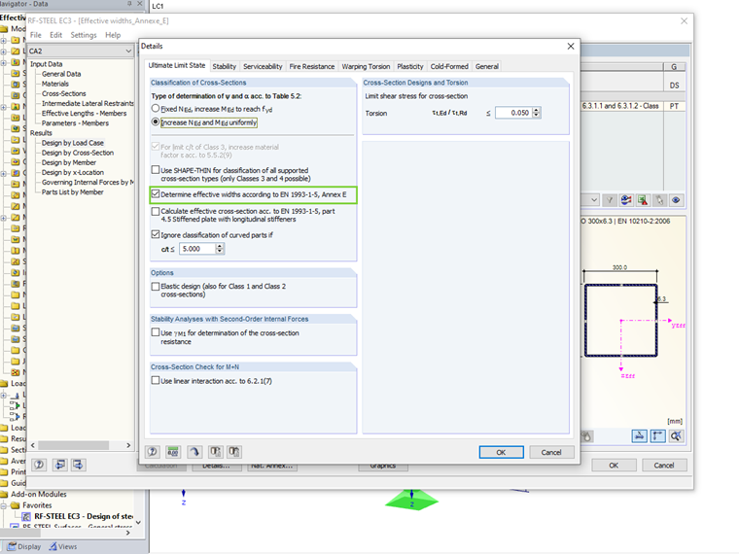The width and height of the screenshot is (739, 554).
Task: Select the Fixed N Ed radio option
Action: tap(155, 108)
